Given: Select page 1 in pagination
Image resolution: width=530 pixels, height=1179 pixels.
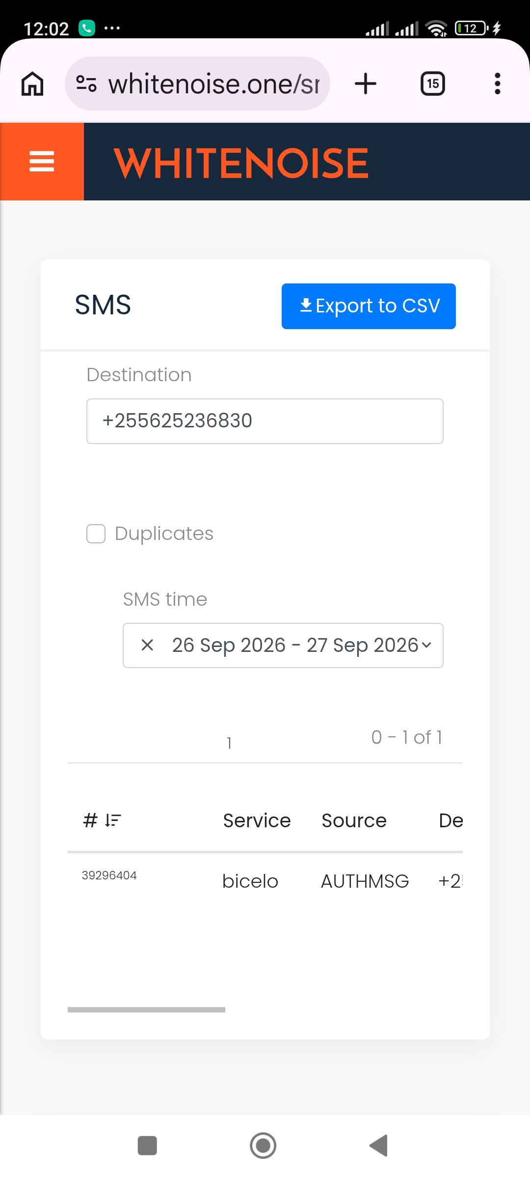Looking at the screenshot, I should [229, 743].
